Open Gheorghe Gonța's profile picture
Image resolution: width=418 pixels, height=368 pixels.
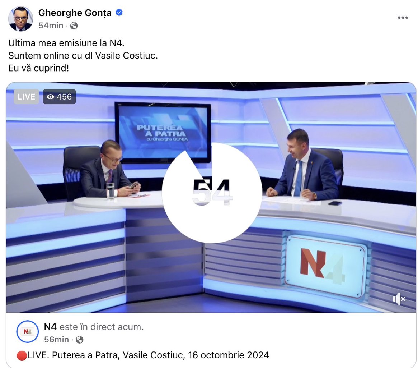[21, 19]
